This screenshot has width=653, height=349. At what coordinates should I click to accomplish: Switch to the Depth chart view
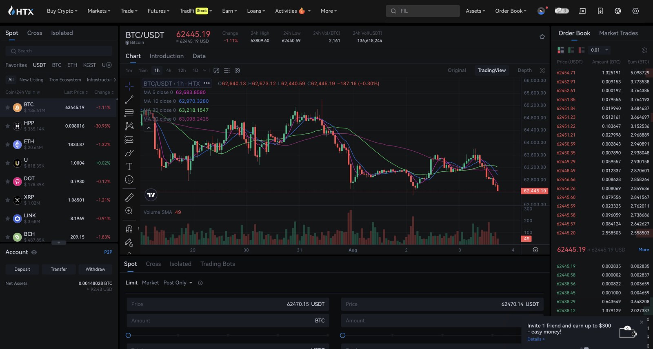click(x=524, y=71)
